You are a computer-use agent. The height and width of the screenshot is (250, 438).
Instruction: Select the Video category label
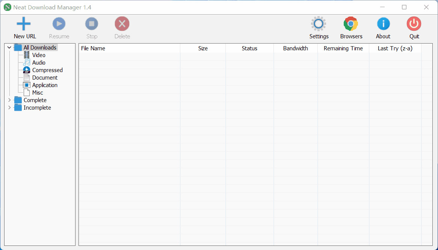[x=39, y=55]
